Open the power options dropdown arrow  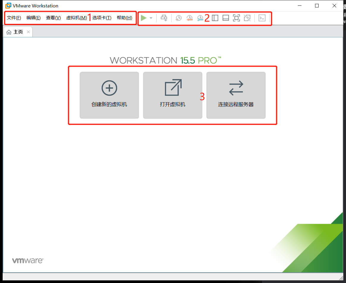[x=151, y=18]
